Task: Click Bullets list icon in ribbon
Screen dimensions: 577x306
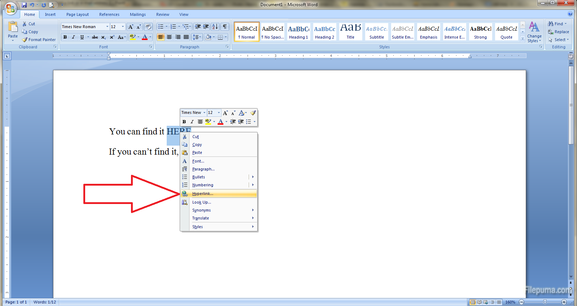Action: coord(161,27)
